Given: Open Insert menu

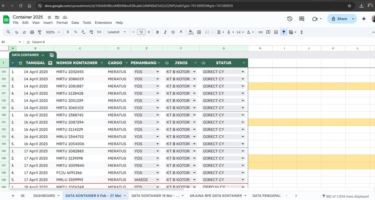Looking at the screenshot, I should pos(48,23).
